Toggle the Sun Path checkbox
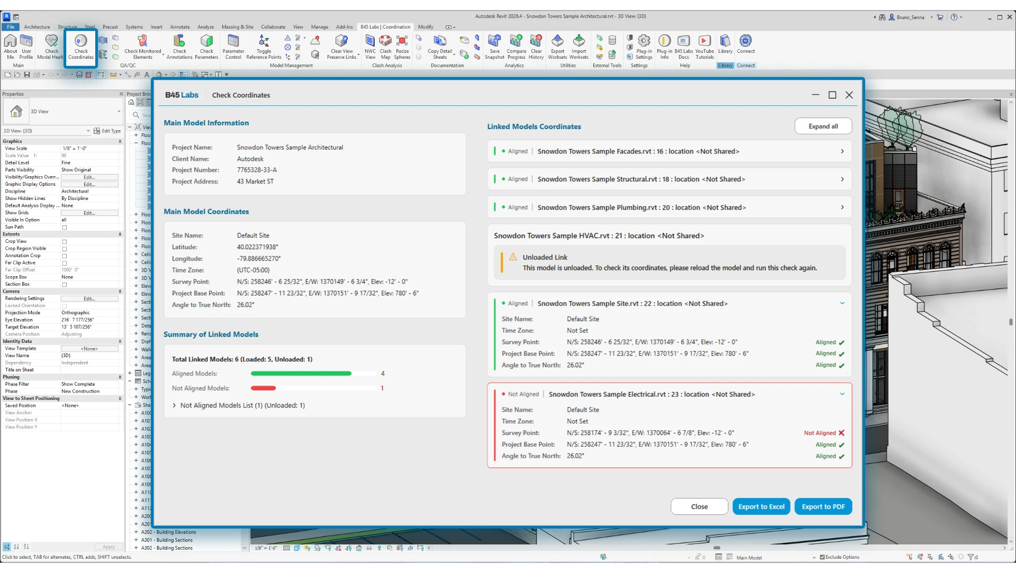1016x573 pixels. coord(65,228)
